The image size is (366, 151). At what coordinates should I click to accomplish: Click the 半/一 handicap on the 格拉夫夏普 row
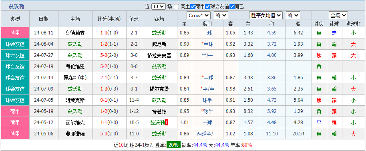pos(207,55)
